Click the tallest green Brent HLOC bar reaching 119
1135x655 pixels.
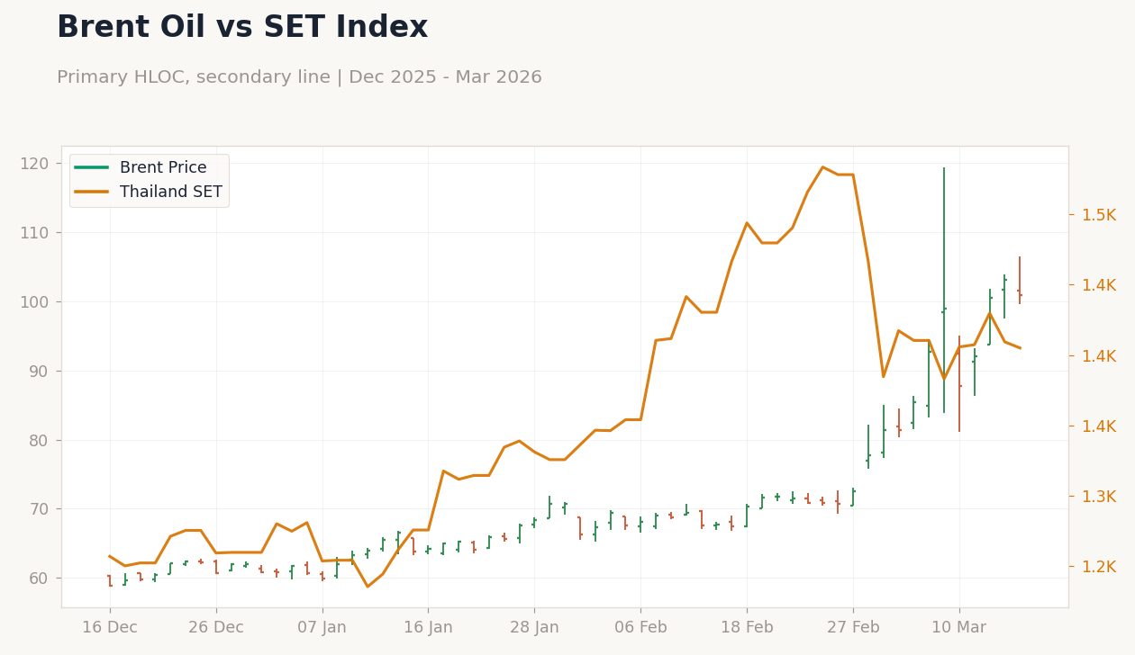coord(944,290)
